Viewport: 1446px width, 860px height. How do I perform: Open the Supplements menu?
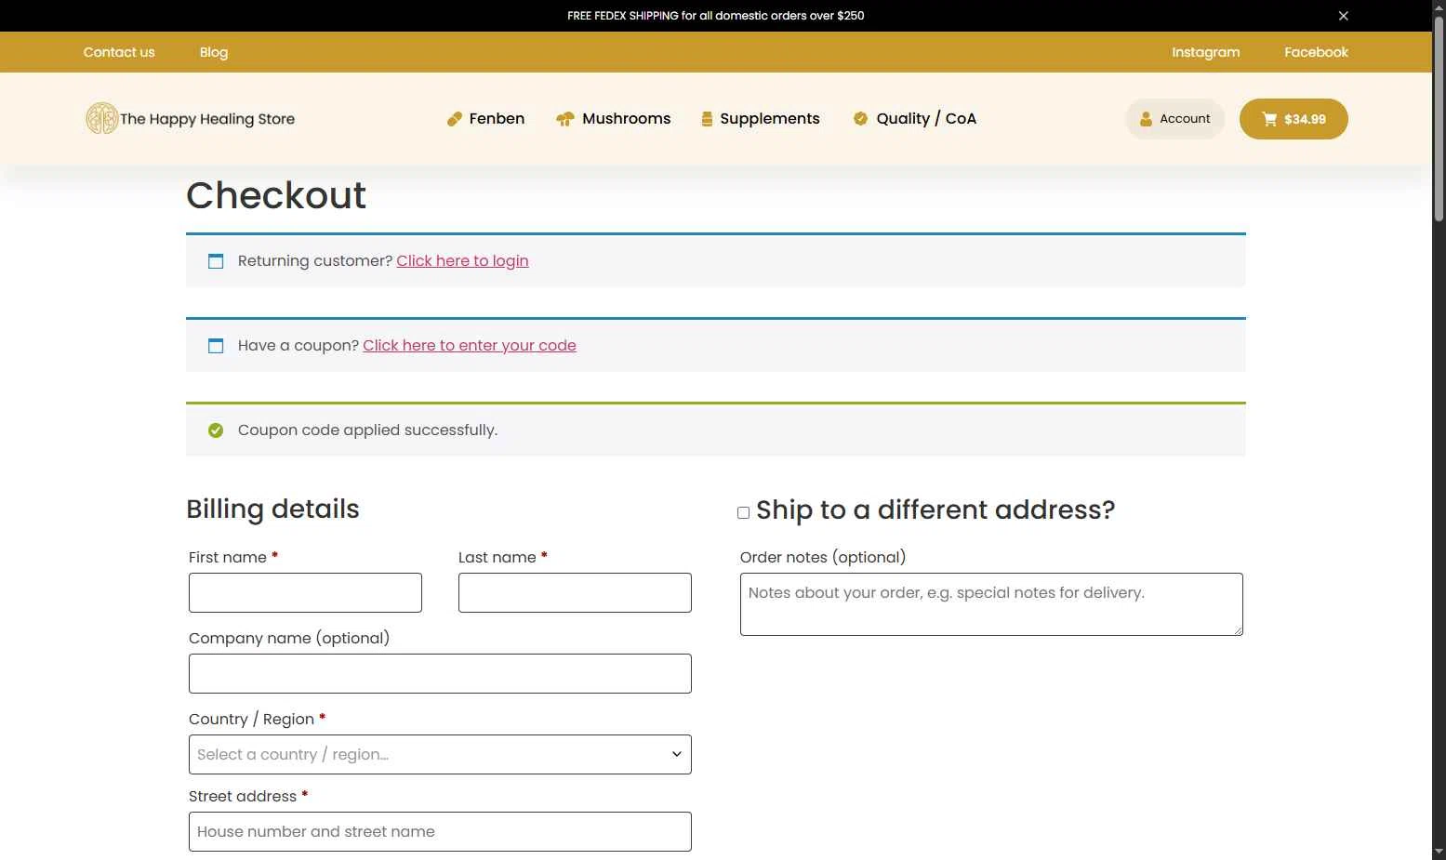(761, 118)
